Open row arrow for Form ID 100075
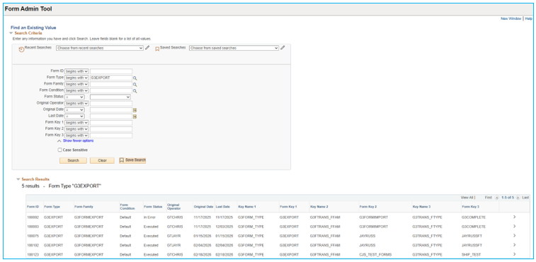 point(514,236)
